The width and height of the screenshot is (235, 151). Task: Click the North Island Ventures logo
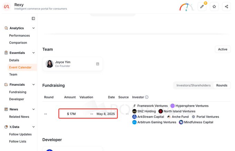(161, 111)
